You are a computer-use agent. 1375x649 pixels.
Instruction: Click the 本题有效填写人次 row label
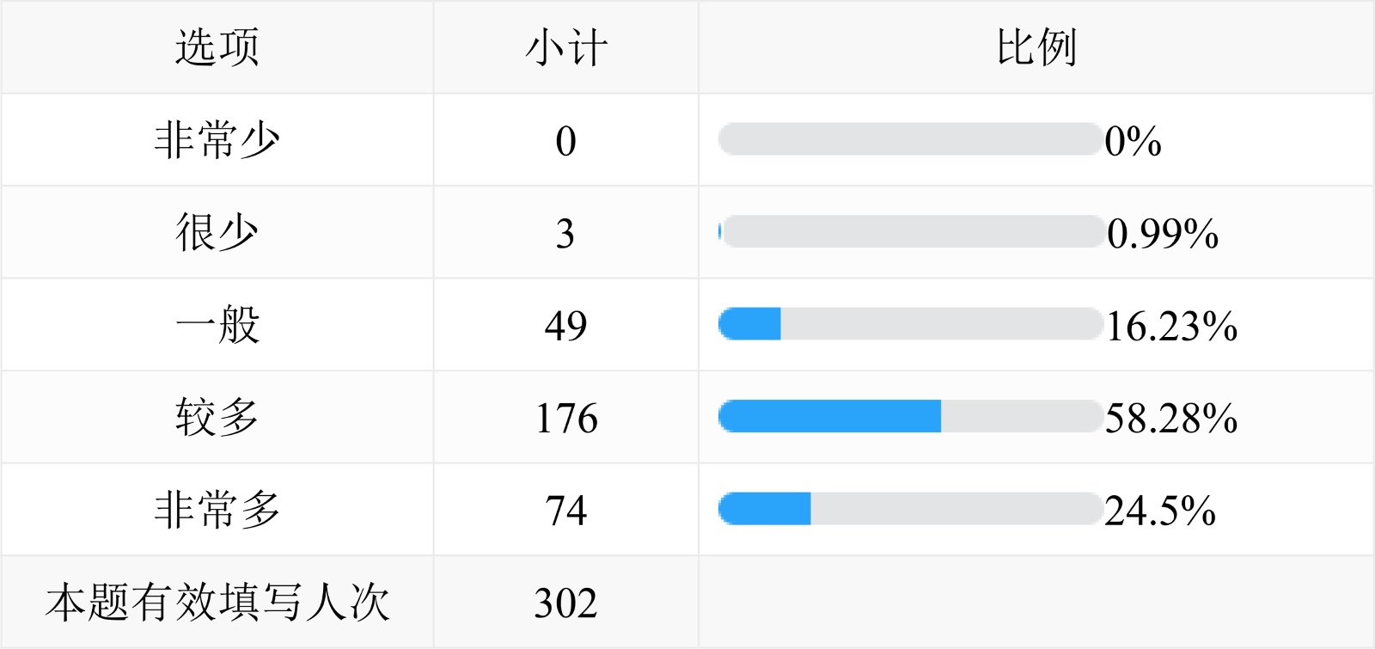pyautogui.click(x=217, y=603)
